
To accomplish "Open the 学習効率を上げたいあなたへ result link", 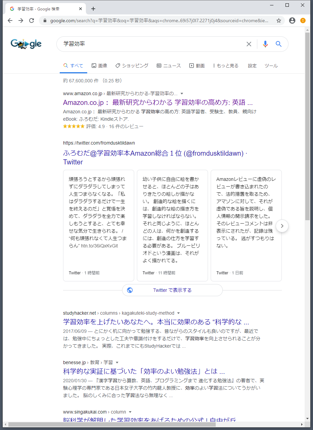I will click(156, 322).
